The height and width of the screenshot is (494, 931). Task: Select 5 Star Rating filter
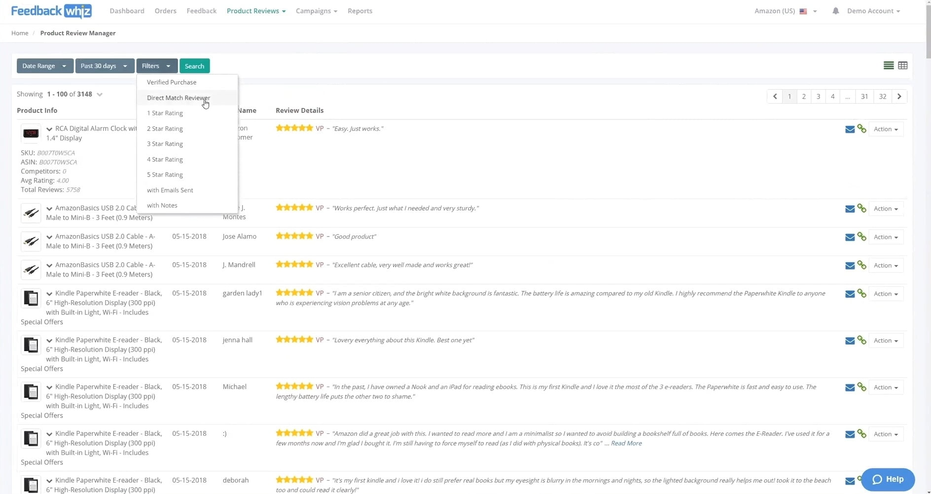(187, 175)
